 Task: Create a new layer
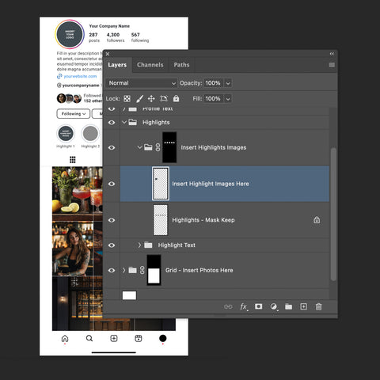pyautogui.click(x=304, y=306)
